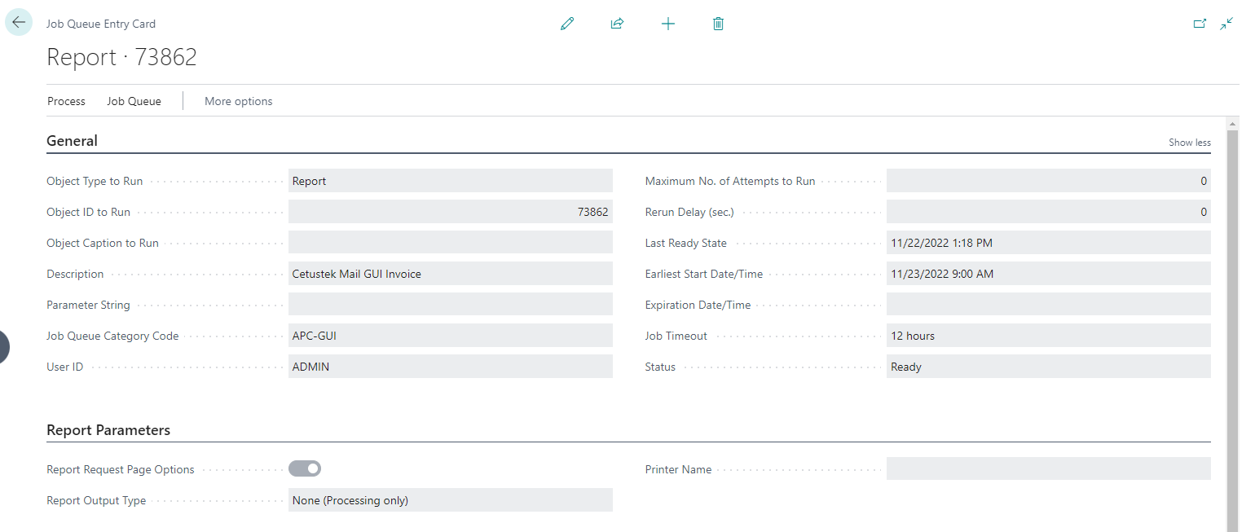1255x532 pixels.
Task: Delete entry using trash icon
Action: tap(718, 24)
